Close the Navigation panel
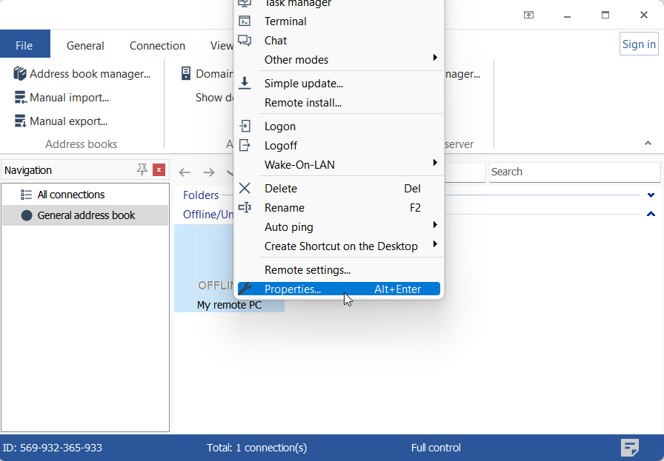 click(x=159, y=170)
